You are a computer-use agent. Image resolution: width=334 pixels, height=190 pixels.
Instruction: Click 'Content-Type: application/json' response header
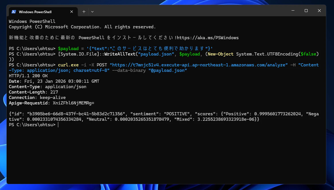(48, 86)
